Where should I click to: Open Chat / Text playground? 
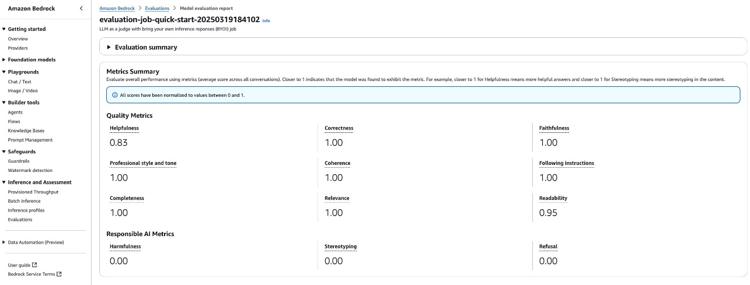(x=19, y=82)
